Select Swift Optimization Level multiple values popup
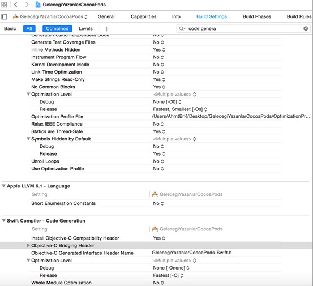The height and width of the screenshot is (286, 313). pyautogui.click(x=174, y=261)
